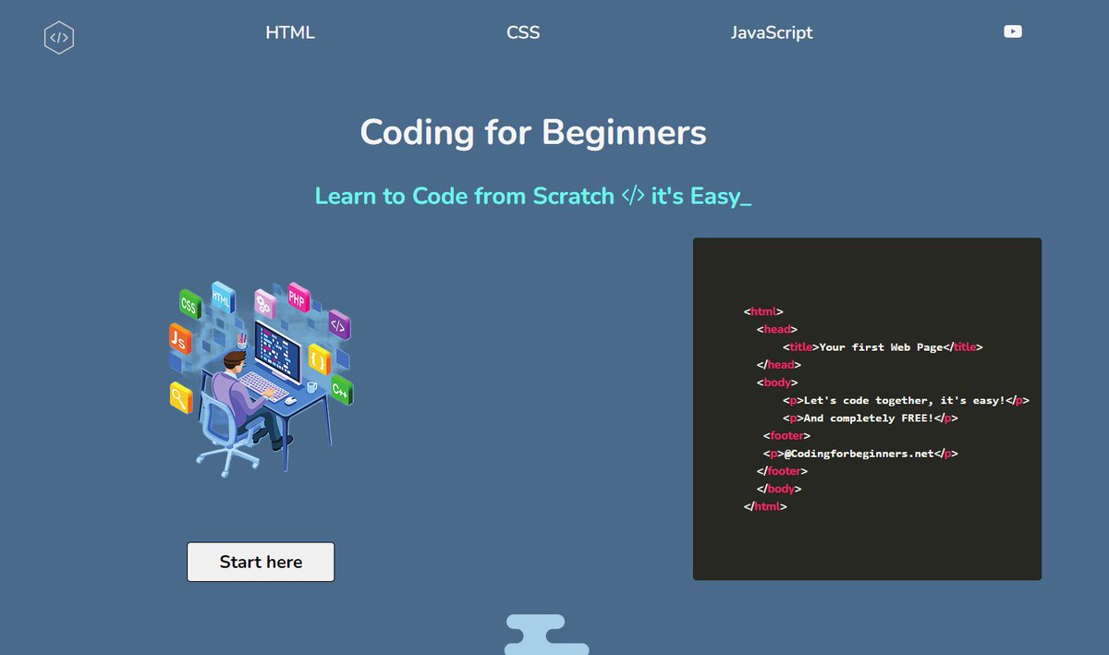Click the @Codingforbeginners.net text
This screenshot has width=1109, height=655.
[861, 454]
